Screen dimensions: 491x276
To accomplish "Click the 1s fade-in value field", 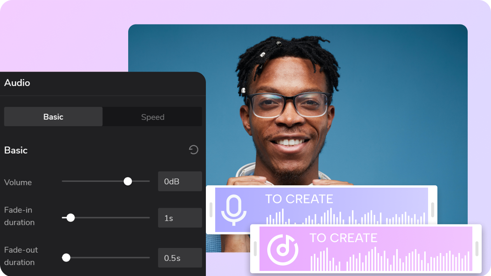I will tap(180, 218).
